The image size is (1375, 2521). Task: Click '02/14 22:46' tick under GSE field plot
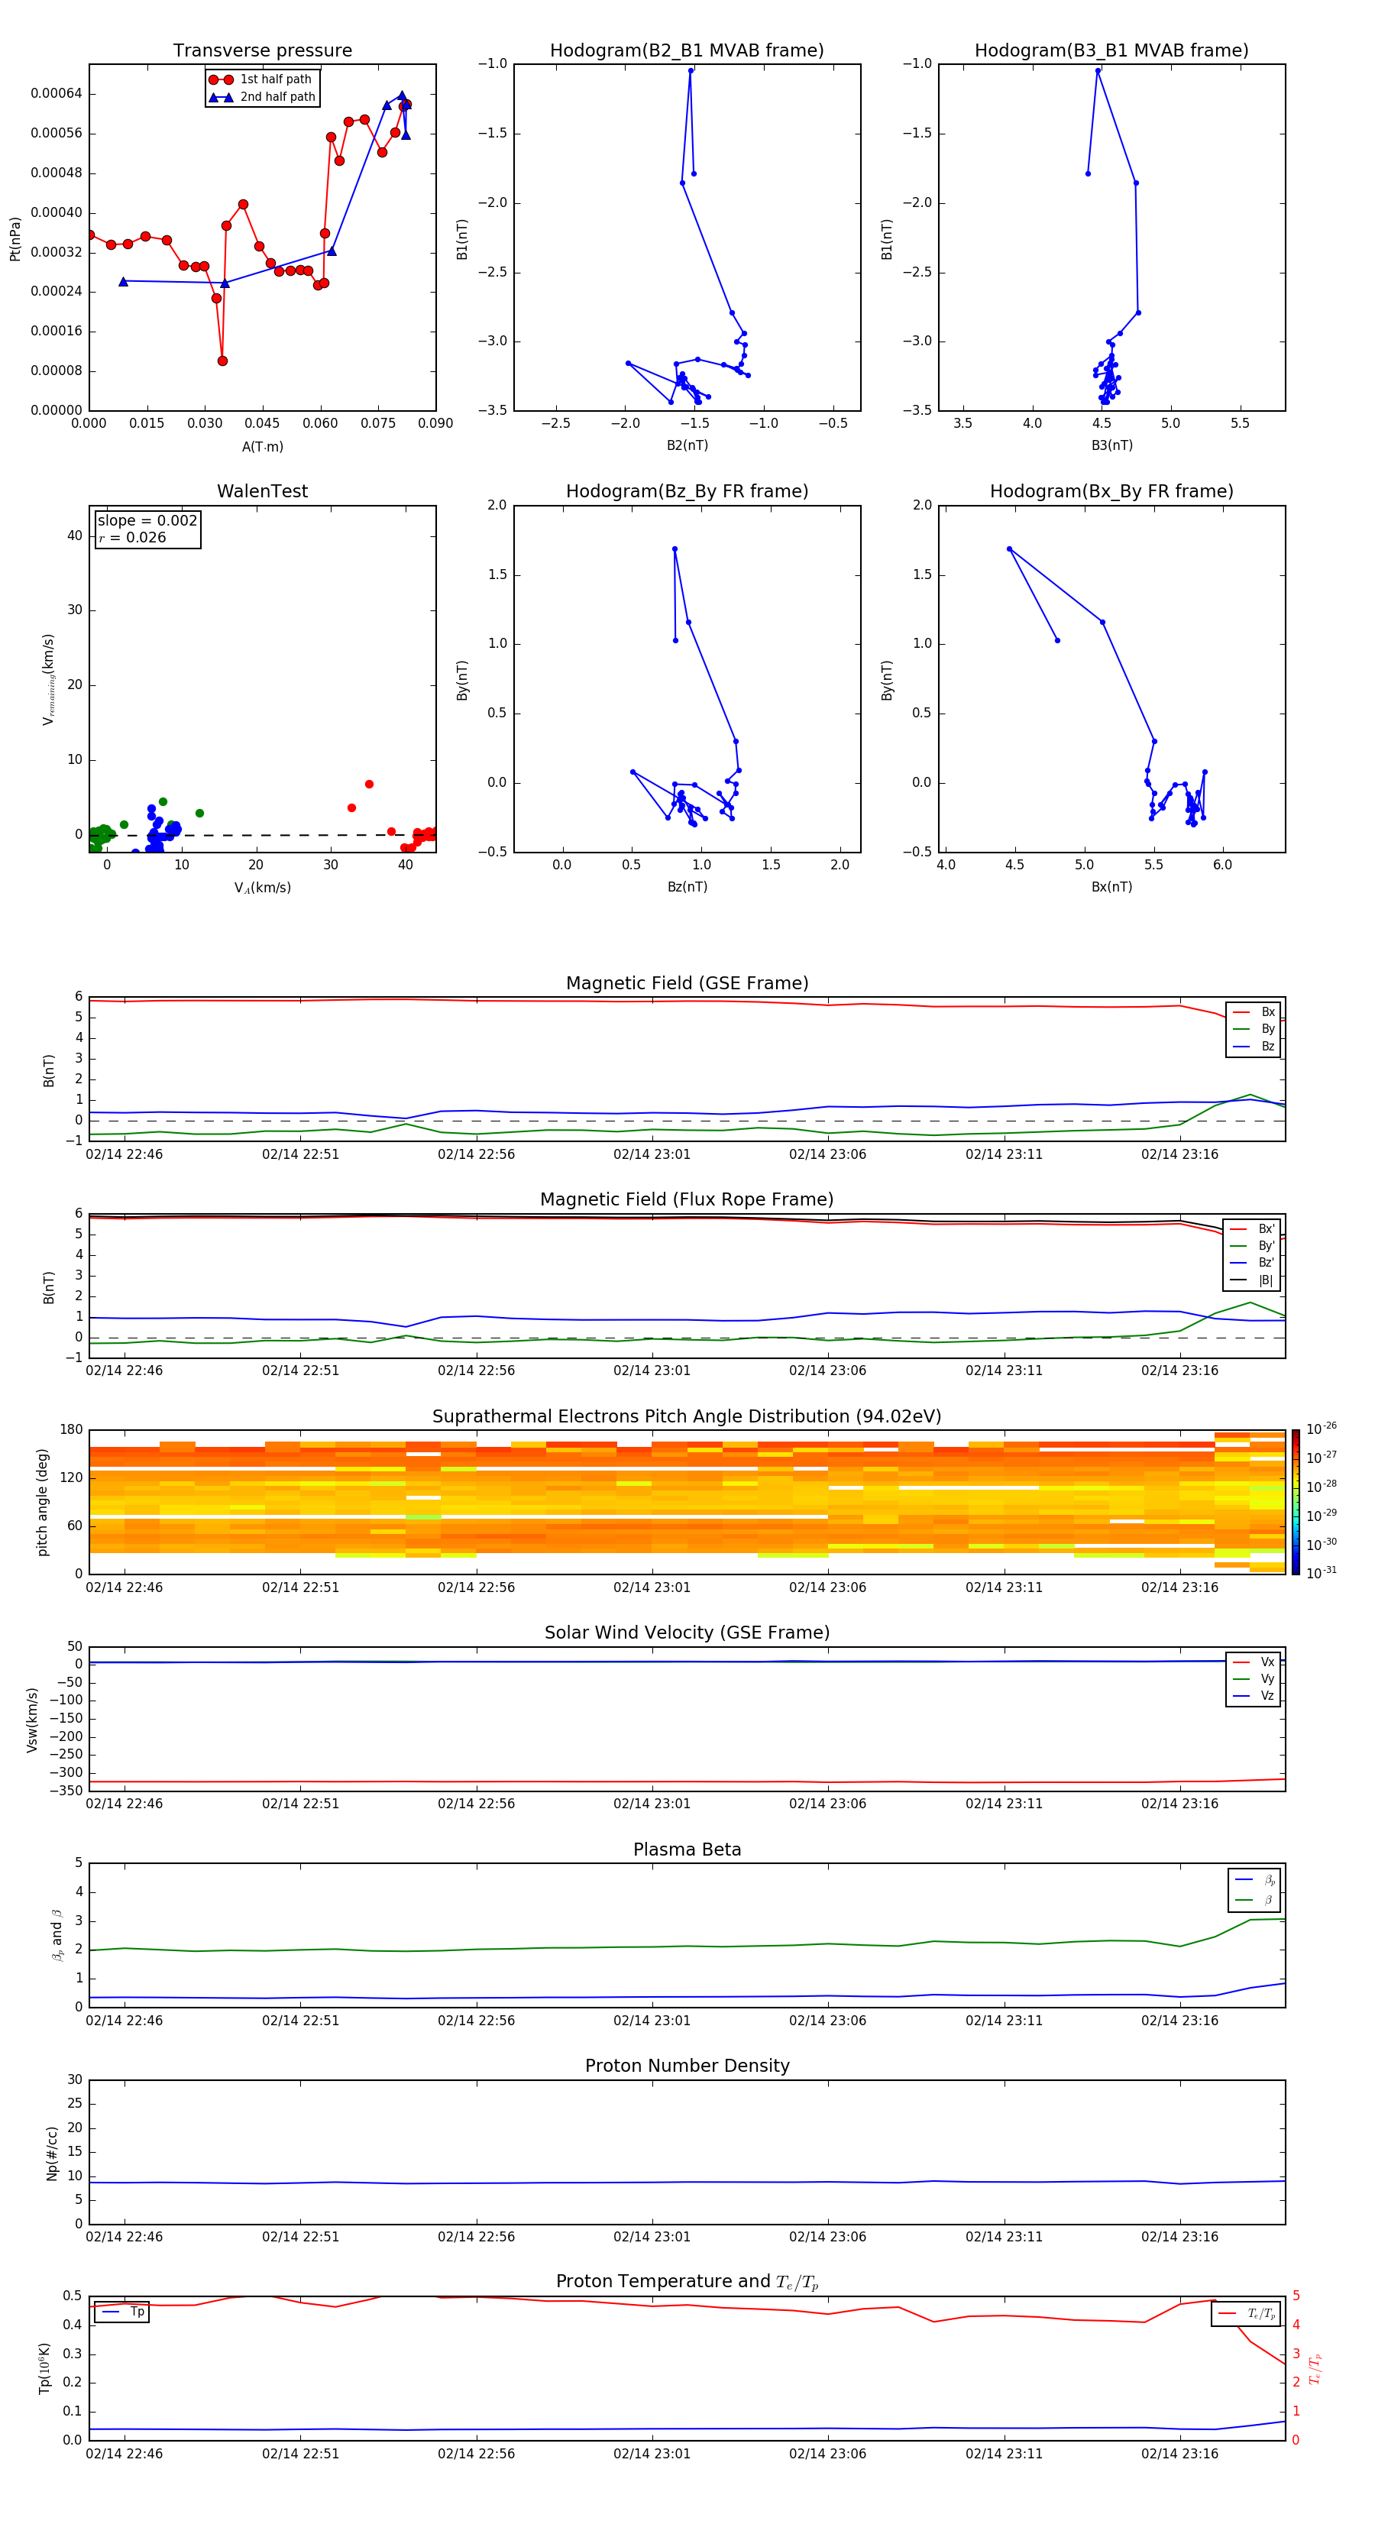coord(125,1155)
